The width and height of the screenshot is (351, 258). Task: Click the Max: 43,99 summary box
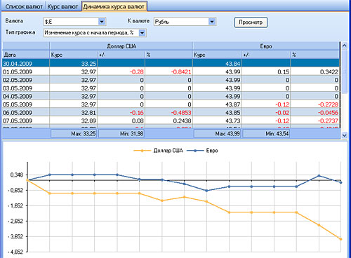click(218, 134)
